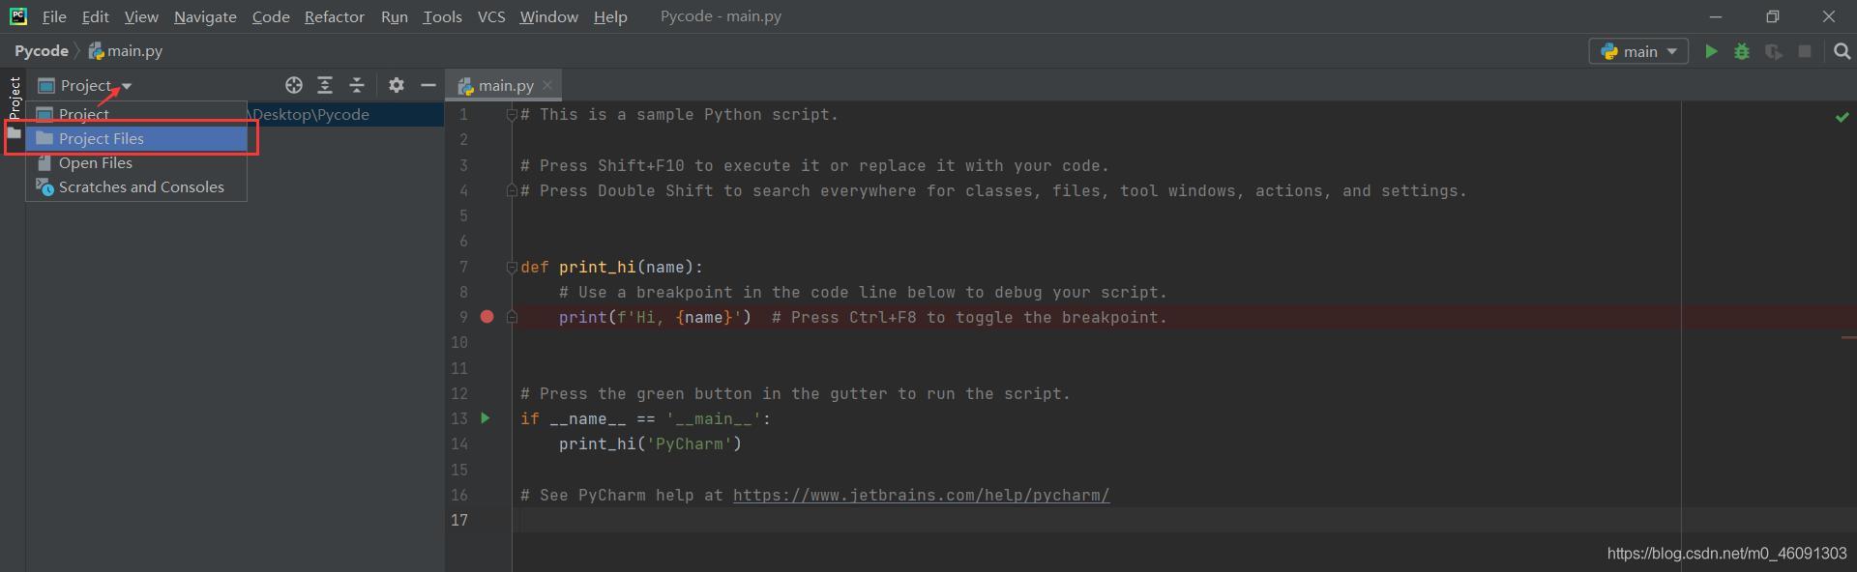Open the View menu
The width and height of the screenshot is (1857, 572).
[x=141, y=16]
